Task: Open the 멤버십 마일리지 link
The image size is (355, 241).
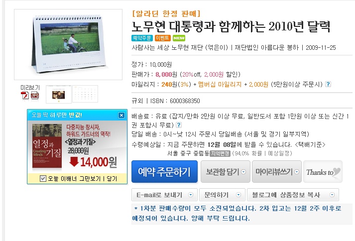Action: pos(220,85)
